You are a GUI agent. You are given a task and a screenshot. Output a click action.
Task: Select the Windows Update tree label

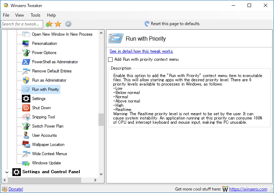[x=47, y=163]
